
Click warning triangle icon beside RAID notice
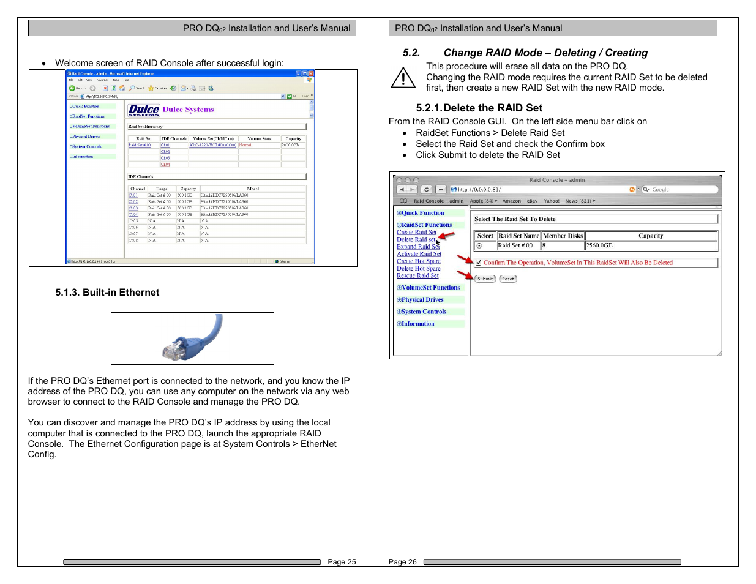tap(403, 78)
